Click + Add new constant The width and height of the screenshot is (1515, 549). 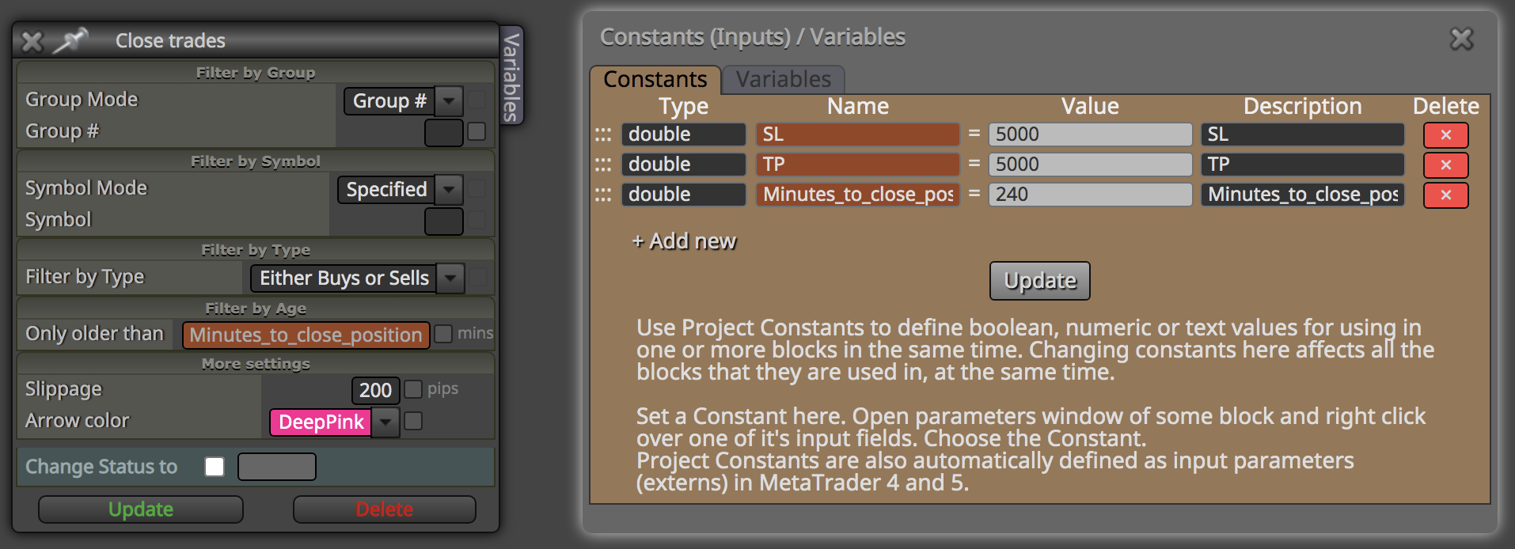pos(684,241)
